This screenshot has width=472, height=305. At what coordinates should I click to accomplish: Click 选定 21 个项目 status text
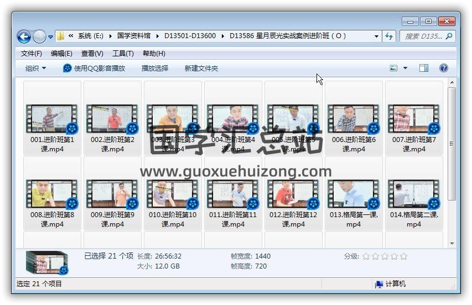click(x=39, y=283)
